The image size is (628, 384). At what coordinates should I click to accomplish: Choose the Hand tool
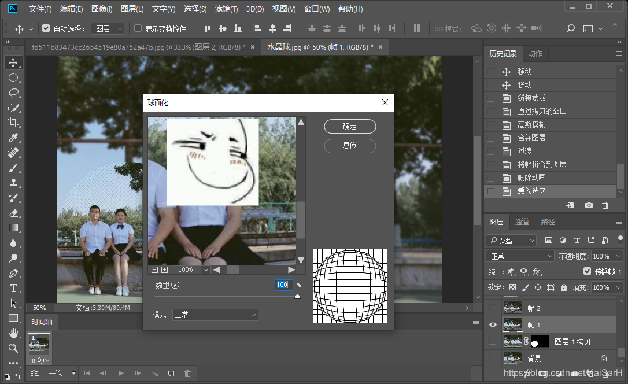click(x=13, y=333)
